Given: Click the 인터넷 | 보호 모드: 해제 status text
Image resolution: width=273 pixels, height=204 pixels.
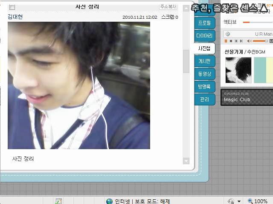Looking at the screenshot, I should coord(142,201).
